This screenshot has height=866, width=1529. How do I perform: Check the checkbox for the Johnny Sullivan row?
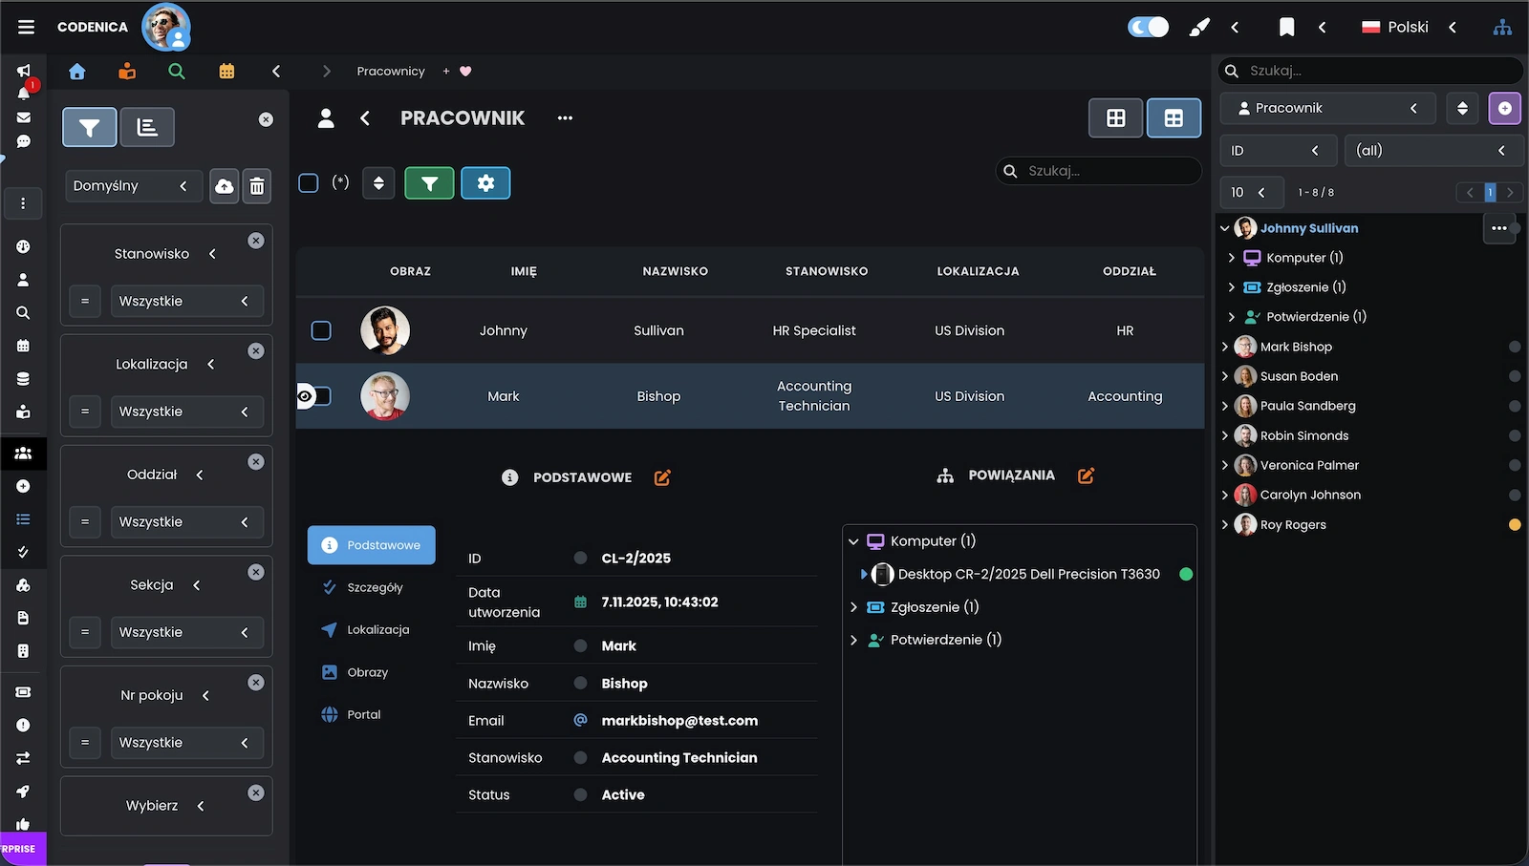point(321,330)
